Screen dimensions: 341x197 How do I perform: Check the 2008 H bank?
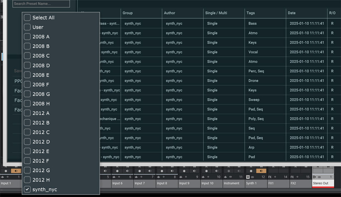27,104
